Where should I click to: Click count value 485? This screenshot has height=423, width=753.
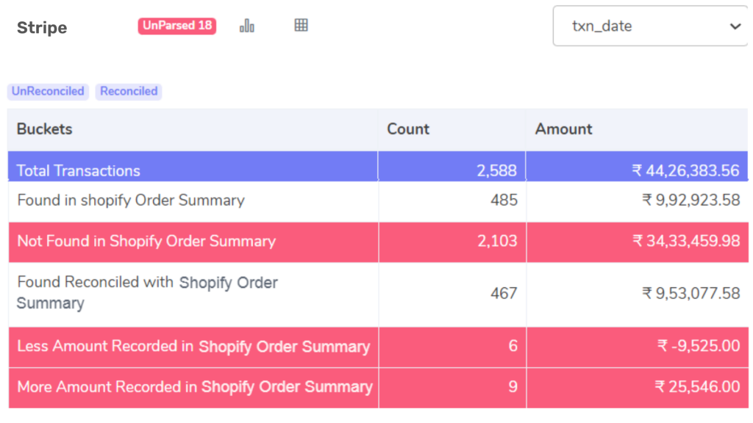coord(504,200)
